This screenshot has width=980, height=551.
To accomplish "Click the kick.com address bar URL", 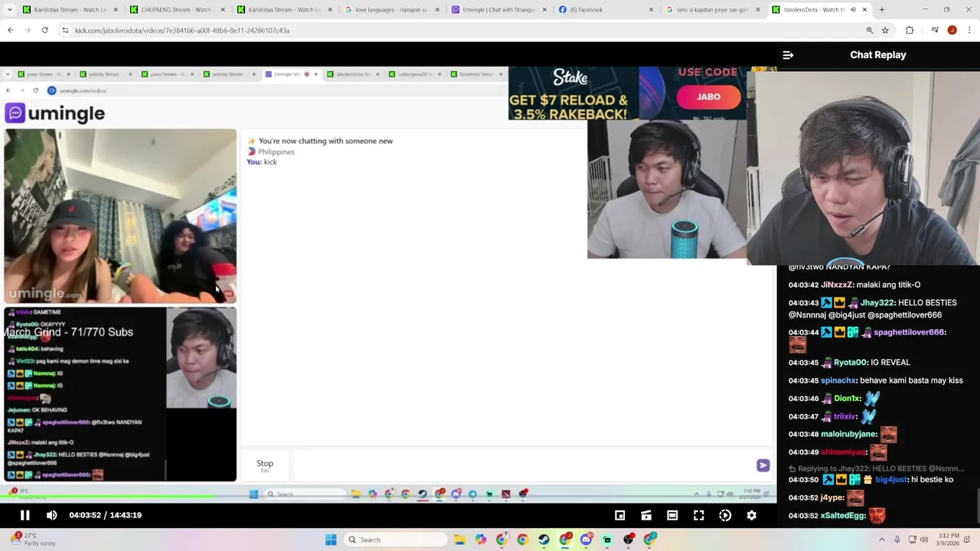I will click(182, 31).
